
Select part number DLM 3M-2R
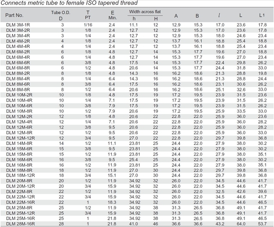click(x=18, y=30)
